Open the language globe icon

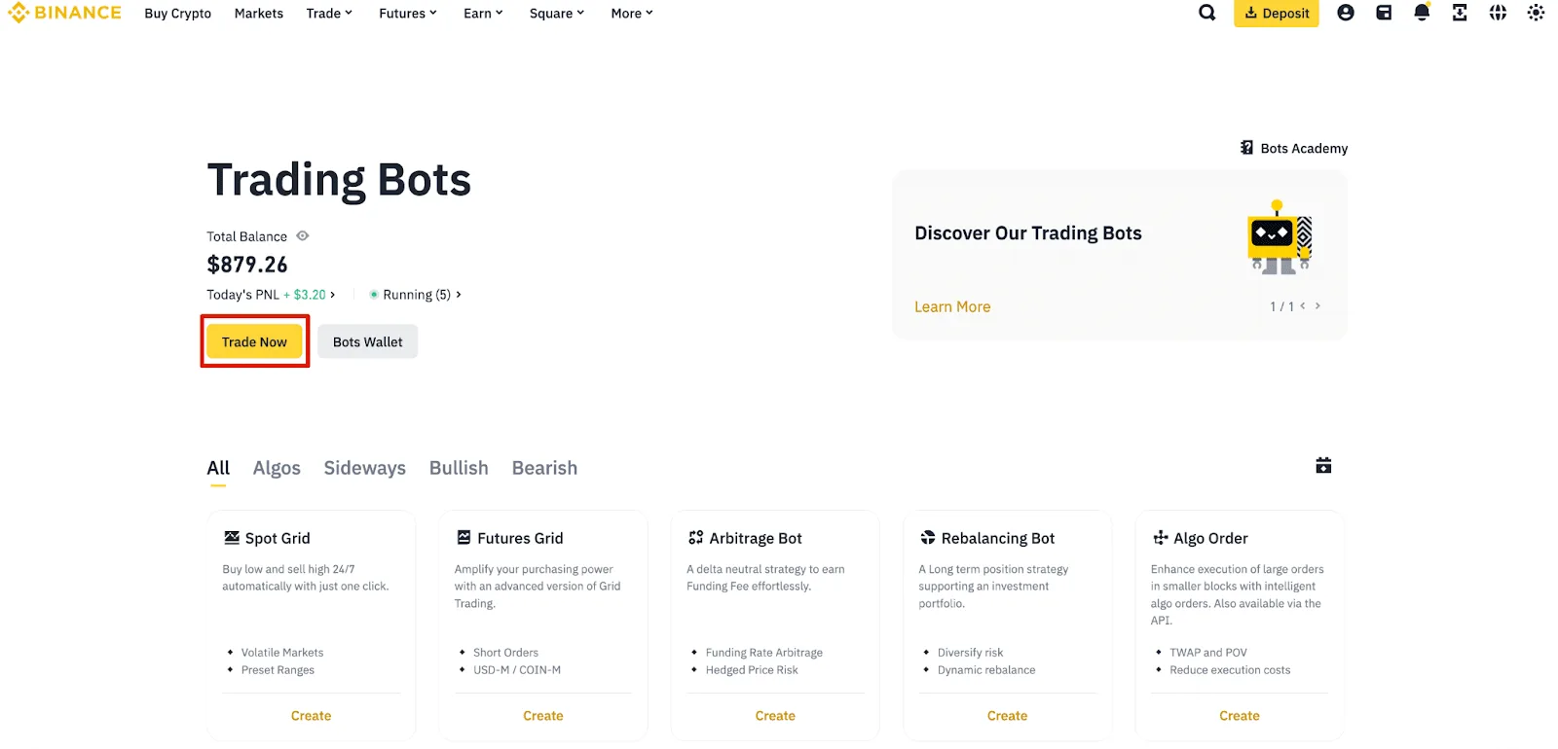1498,13
